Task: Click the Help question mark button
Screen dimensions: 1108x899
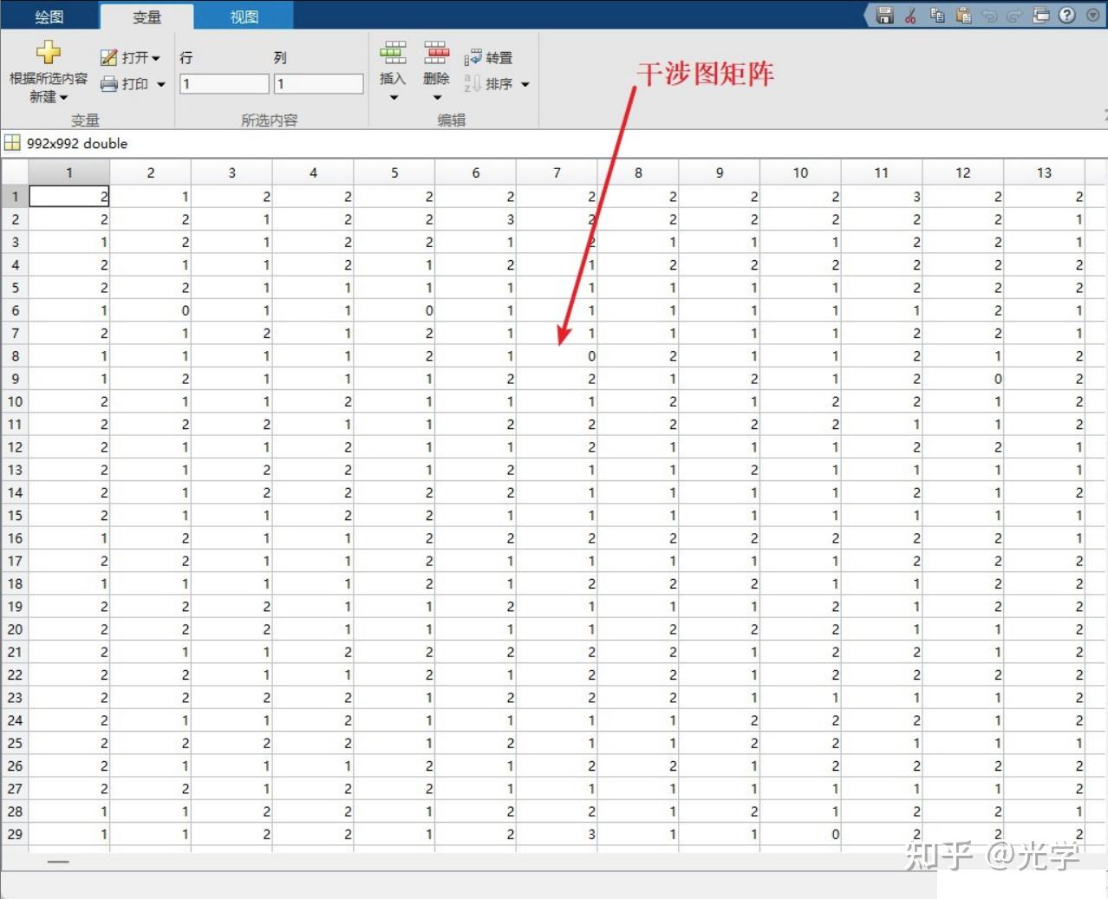Action: tap(1066, 16)
